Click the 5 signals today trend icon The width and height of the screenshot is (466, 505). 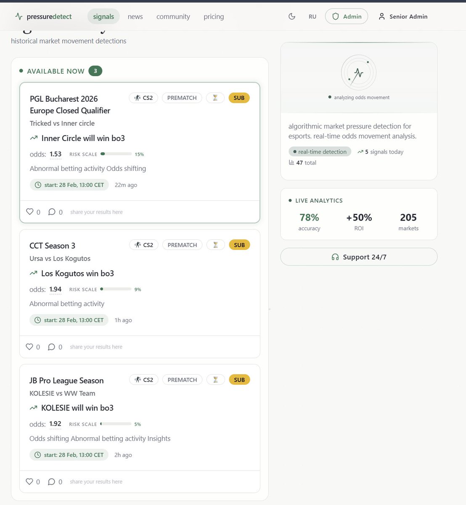tap(360, 151)
